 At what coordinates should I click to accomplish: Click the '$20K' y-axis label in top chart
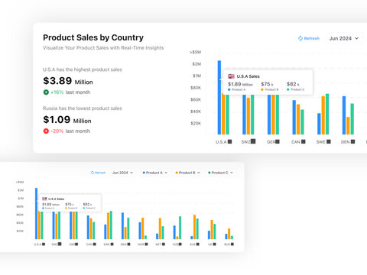pyautogui.click(x=196, y=123)
